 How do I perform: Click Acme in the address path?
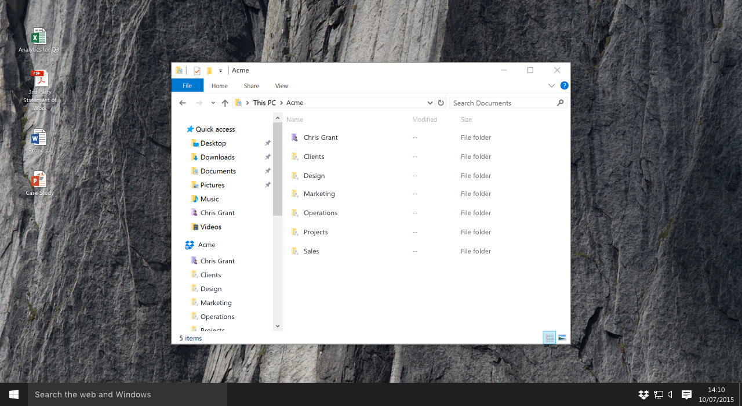pyautogui.click(x=295, y=103)
